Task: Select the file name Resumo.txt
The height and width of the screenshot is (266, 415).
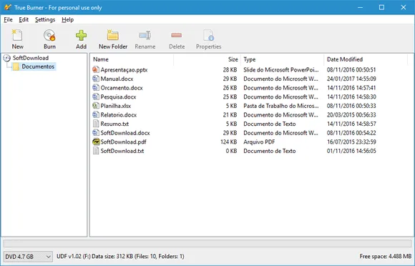Action: pos(114,124)
